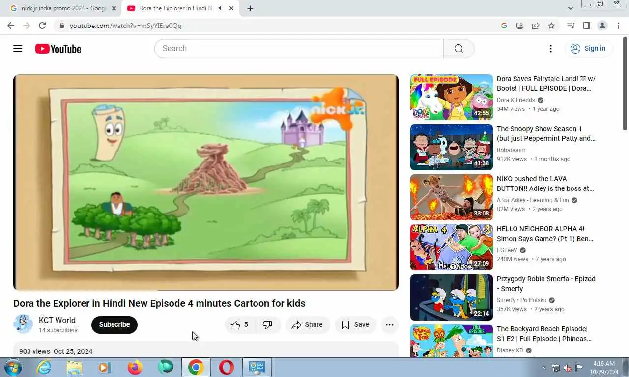Launch Firefox from taskbar
Screen dimensions: 629x377
[135, 367]
